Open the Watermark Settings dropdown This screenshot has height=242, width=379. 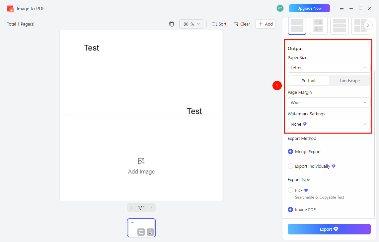tap(329, 124)
